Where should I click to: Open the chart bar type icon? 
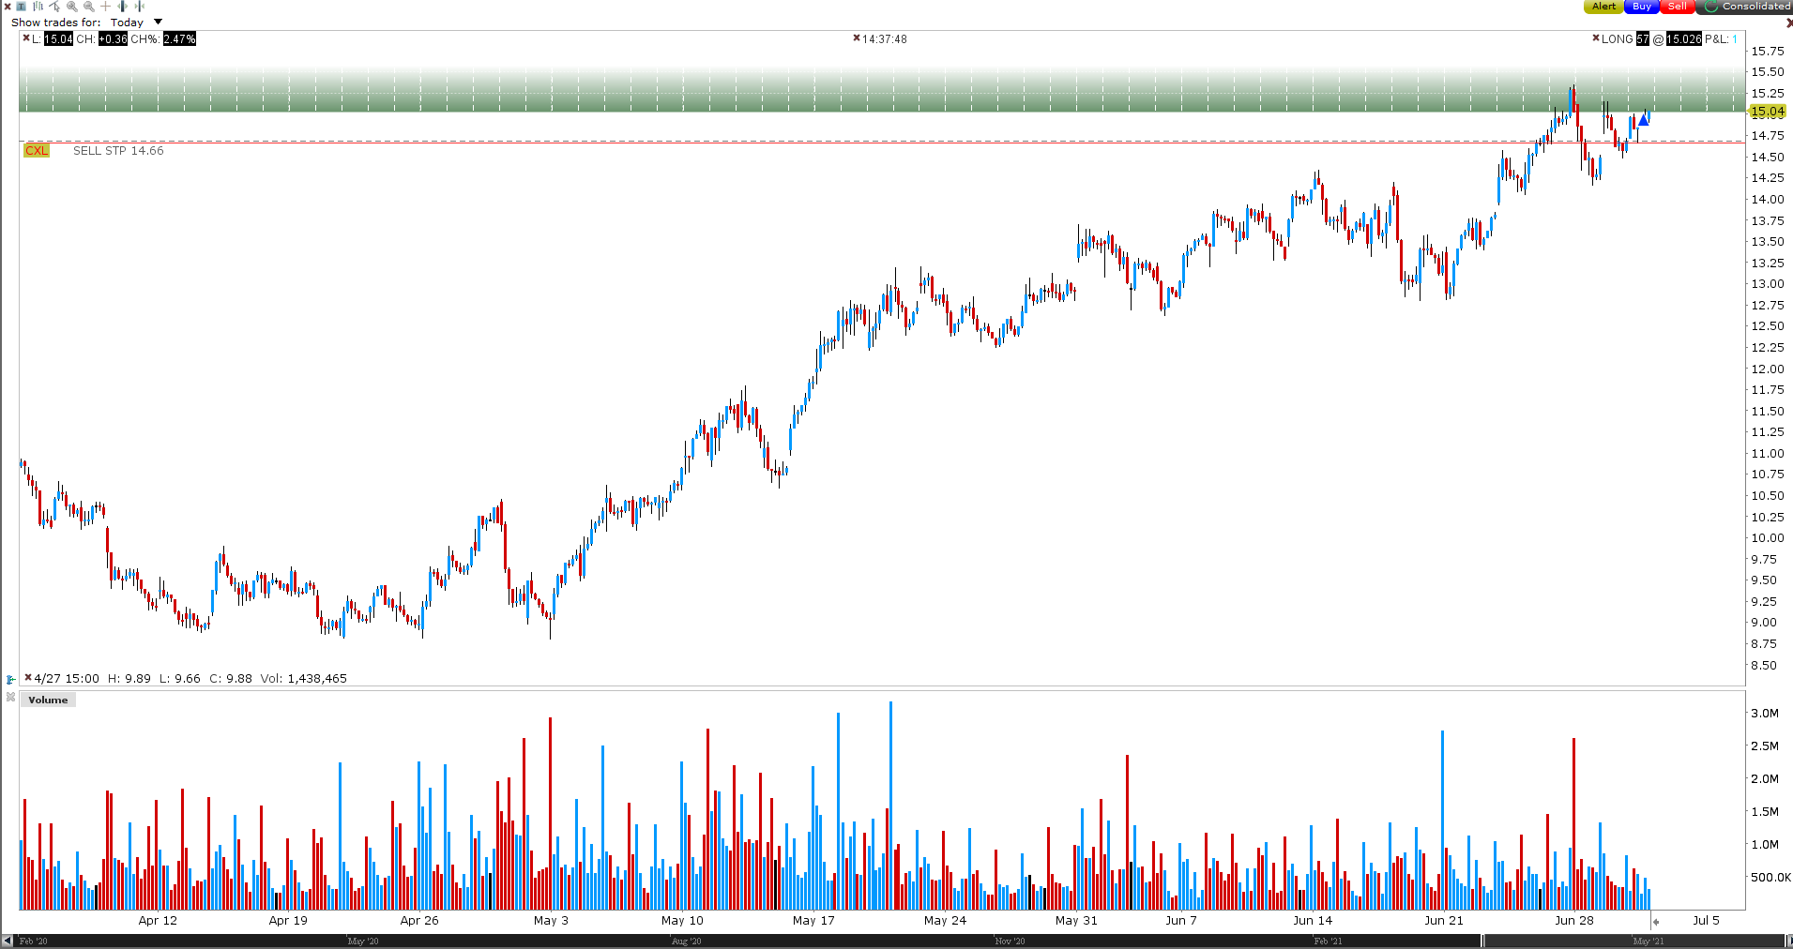coord(38,6)
